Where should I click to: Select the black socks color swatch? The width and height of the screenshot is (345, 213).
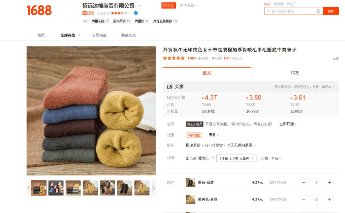pos(191,182)
